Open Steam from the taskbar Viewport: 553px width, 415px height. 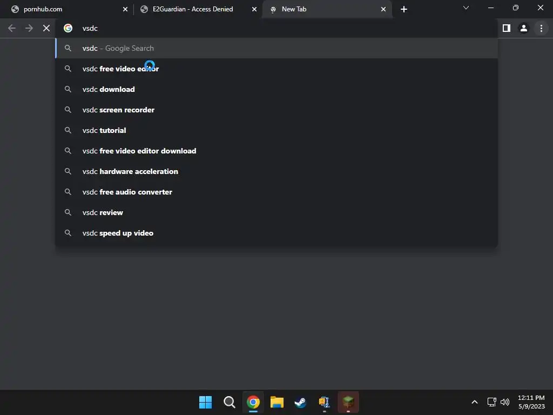click(x=300, y=402)
